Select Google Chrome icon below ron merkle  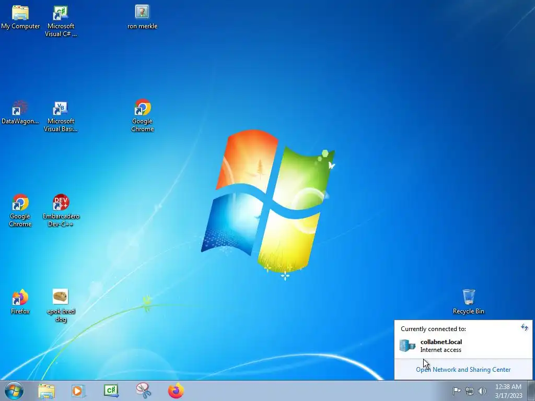point(142,115)
